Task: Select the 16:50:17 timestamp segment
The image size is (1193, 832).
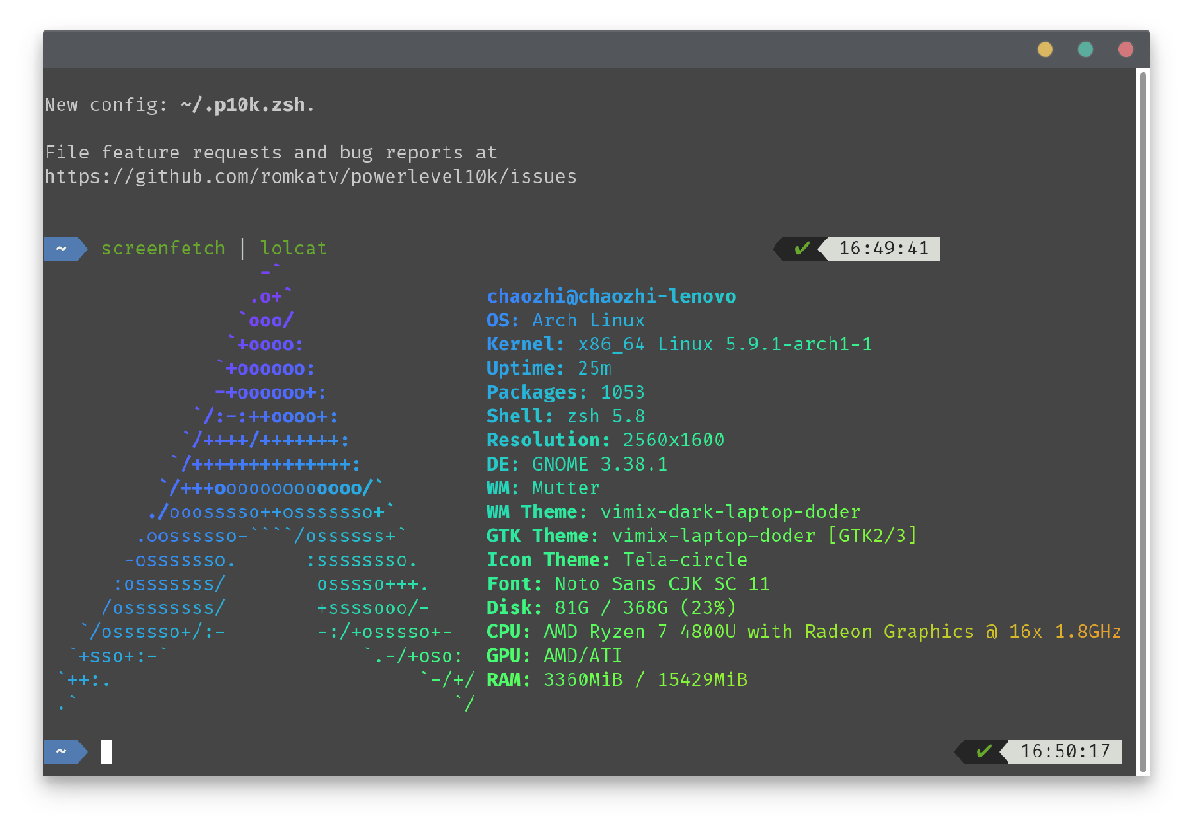Action: pyautogui.click(x=1065, y=752)
